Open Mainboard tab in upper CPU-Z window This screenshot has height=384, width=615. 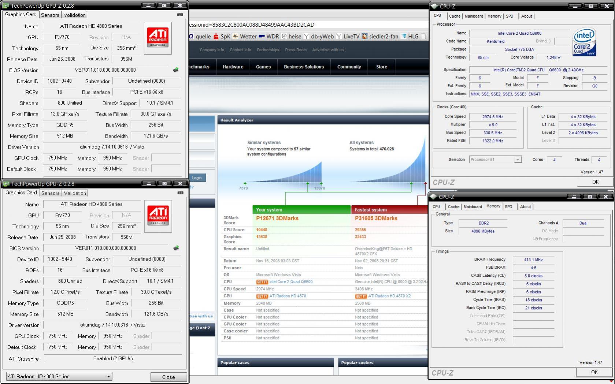point(474,16)
